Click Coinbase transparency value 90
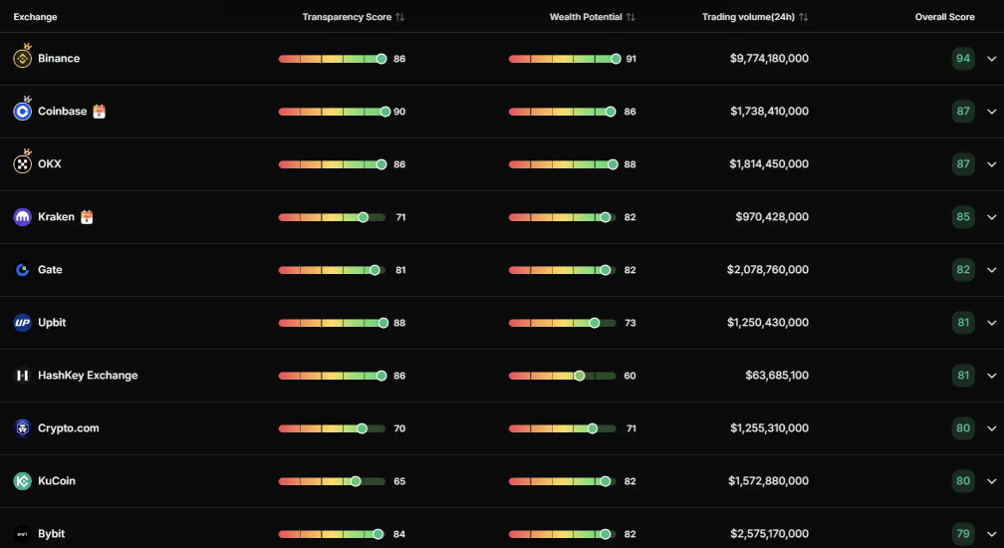Viewport: 1004px width, 548px height. pyautogui.click(x=399, y=112)
